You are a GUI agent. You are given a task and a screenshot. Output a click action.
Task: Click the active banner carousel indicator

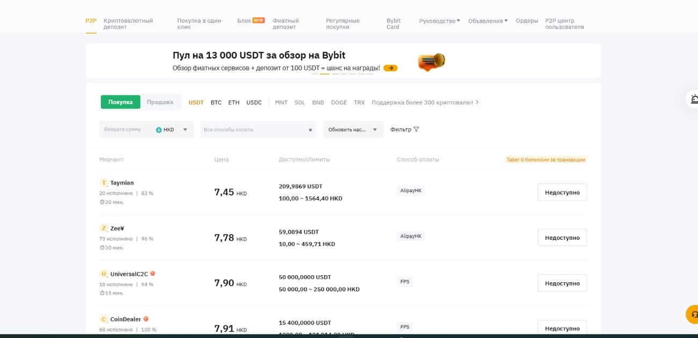325,74
